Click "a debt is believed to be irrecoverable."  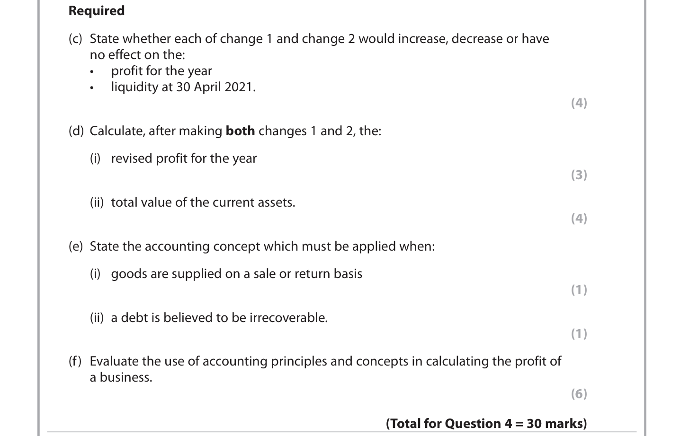point(219,318)
